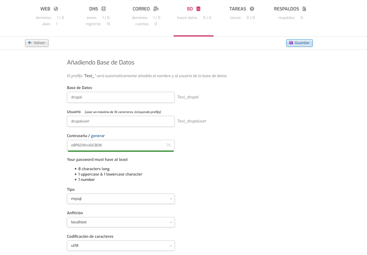The image size is (367, 255).
Task: Click the back arrow icon on Volver
Action: [x=30, y=43]
